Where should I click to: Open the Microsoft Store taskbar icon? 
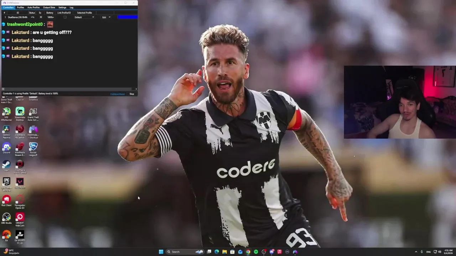tap(232, 252)
